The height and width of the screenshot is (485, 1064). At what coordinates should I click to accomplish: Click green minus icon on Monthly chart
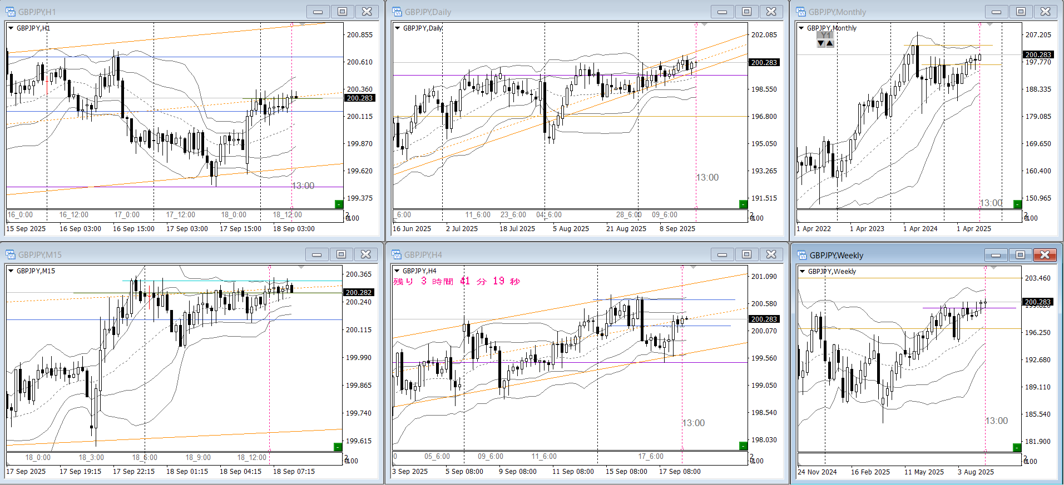pyautogui.click(x=1017, y=204)
